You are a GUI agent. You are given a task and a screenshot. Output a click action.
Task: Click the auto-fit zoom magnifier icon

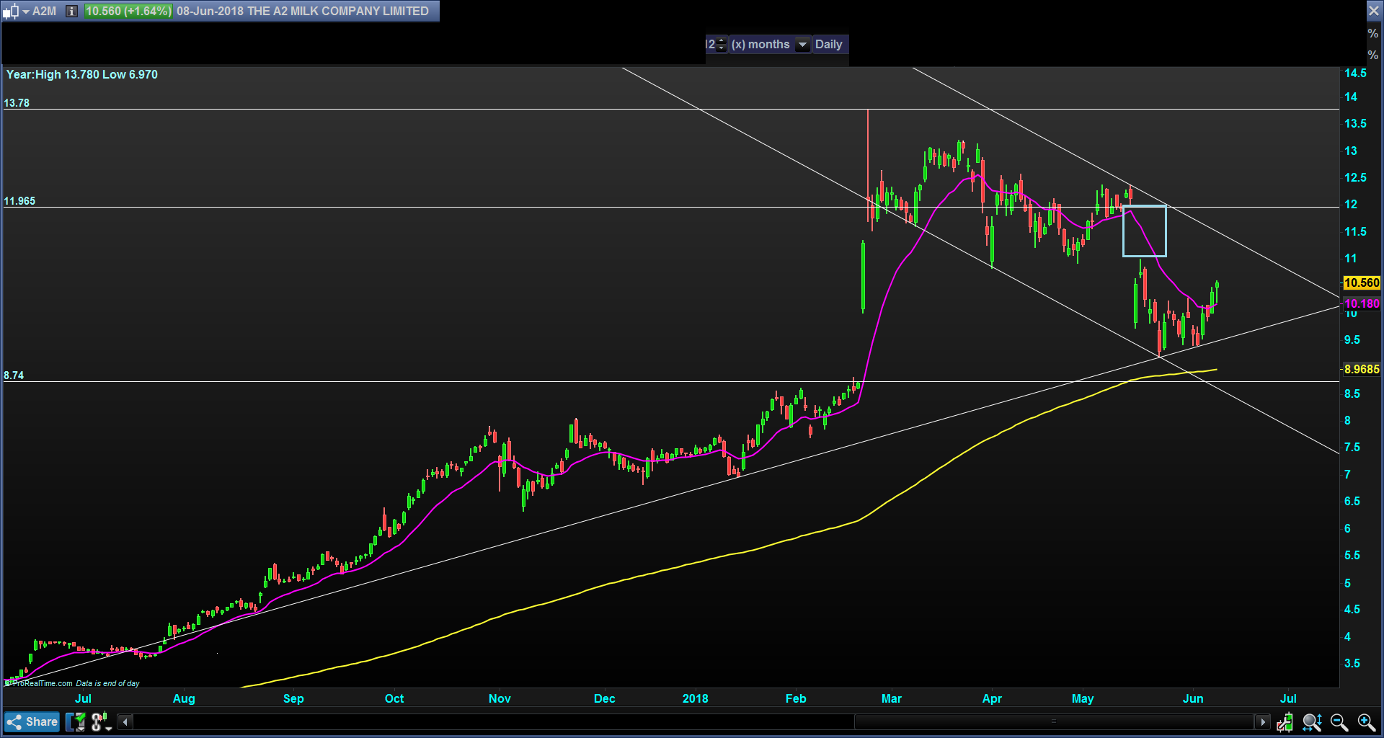click(1312, 721)
